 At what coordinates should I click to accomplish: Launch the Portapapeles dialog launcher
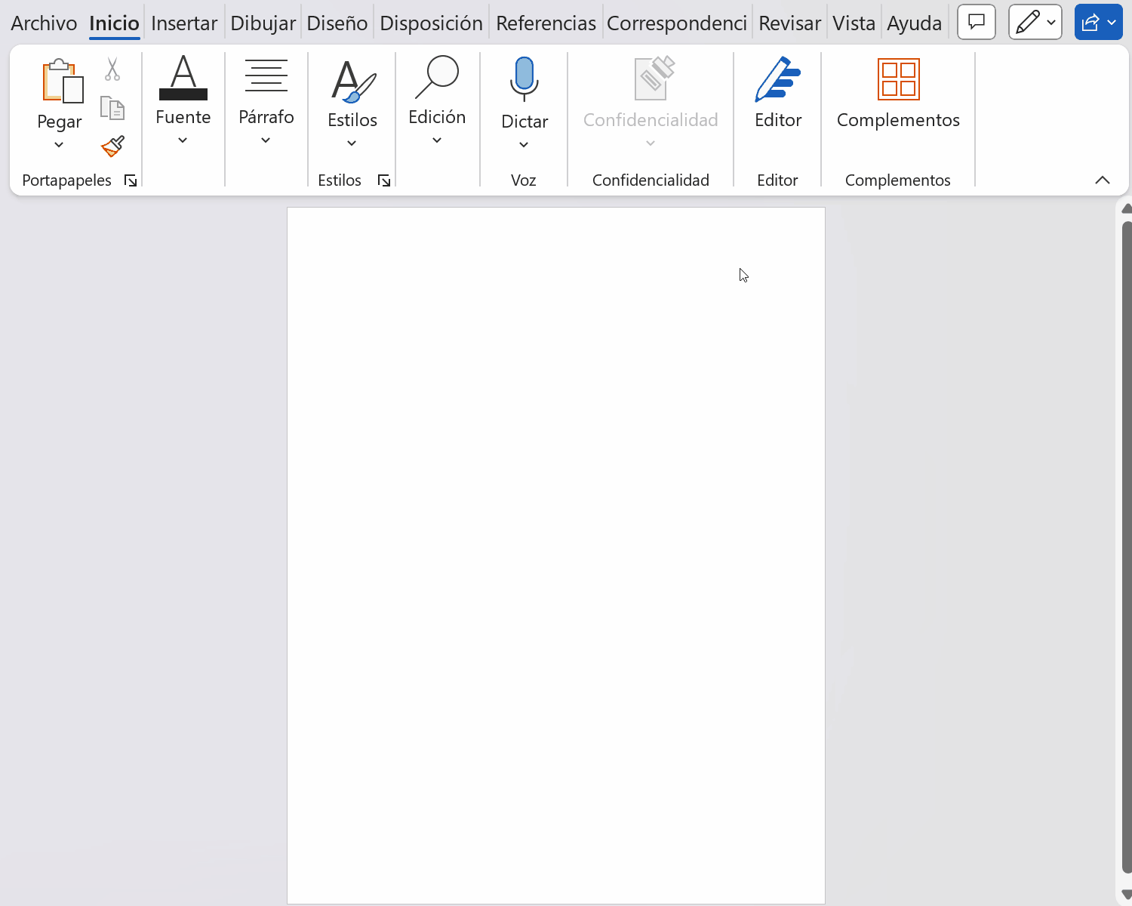[x=131, y=180]
